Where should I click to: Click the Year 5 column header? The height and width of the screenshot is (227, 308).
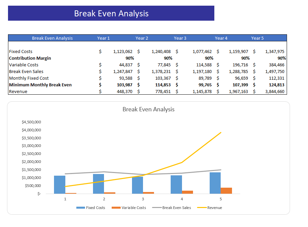[x=257, y=38]
